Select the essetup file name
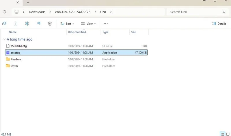The height and width of the screenshot is (136, 231). tap(16, 53)
